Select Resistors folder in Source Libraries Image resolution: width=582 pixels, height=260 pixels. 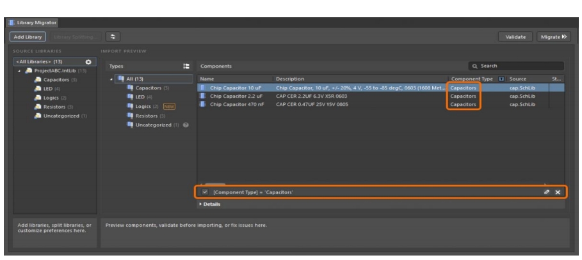pyautogui.click(x=54, y=107)
